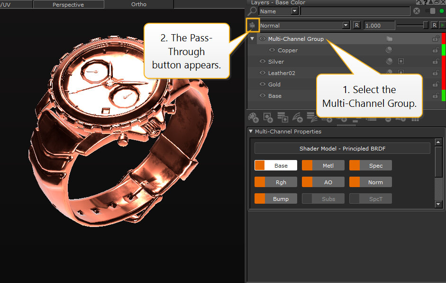Image resolution: width=446 pixels, height=283 pixels.
Task: Open the Normal blend mode dropdown
Action: pos(346,25)
